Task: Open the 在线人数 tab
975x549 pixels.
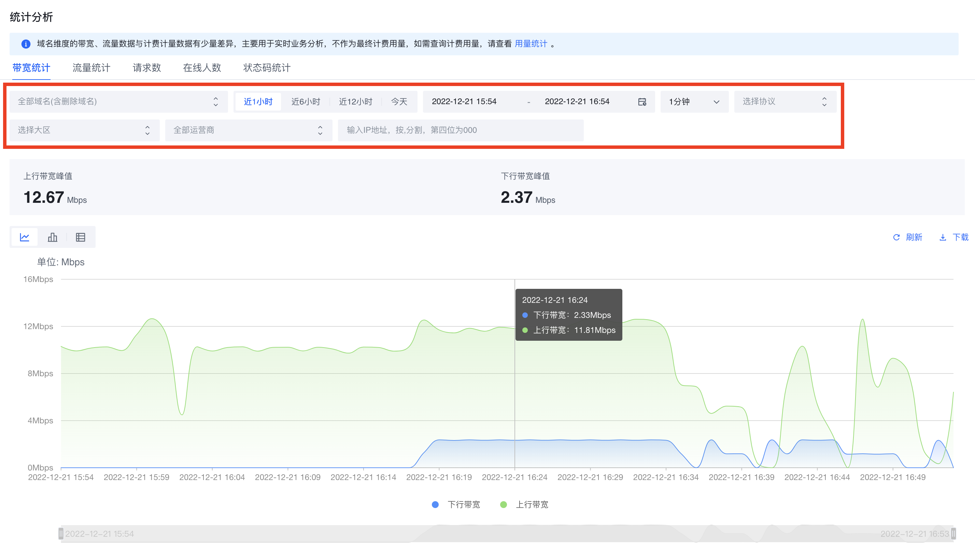Action: (202, 68)
